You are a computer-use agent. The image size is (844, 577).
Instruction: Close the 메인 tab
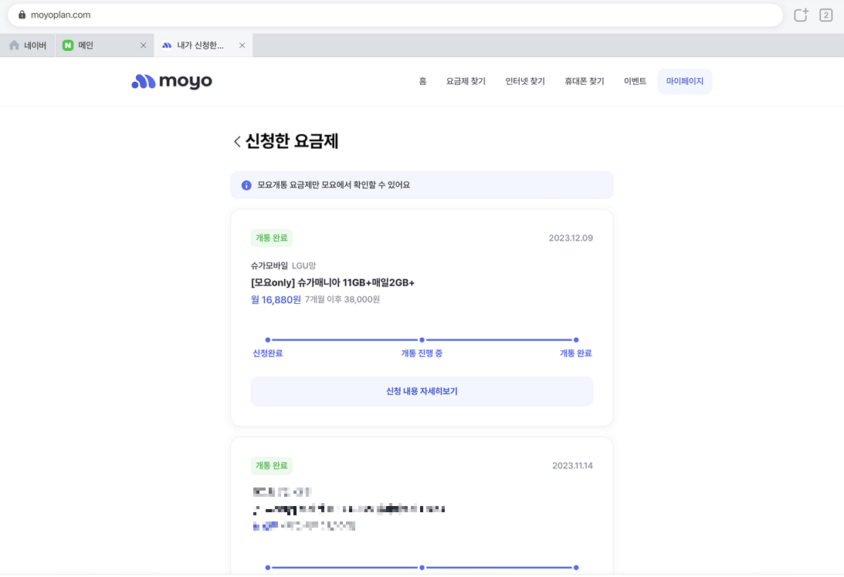[x=143, y=46]
